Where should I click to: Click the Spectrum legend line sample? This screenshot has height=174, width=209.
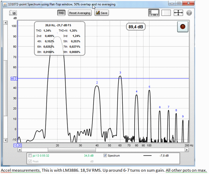pyautogui.click(x=147, y=155)
